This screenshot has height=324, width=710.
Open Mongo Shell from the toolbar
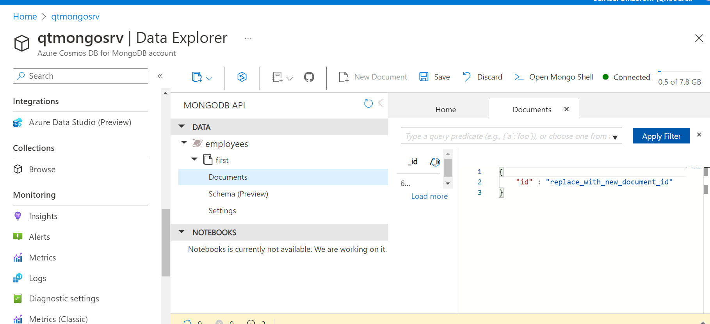tap(554, 77)
